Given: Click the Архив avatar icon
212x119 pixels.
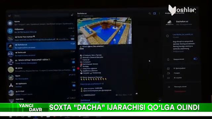Looking at the screenshot, I should click(x=10, y=23).
